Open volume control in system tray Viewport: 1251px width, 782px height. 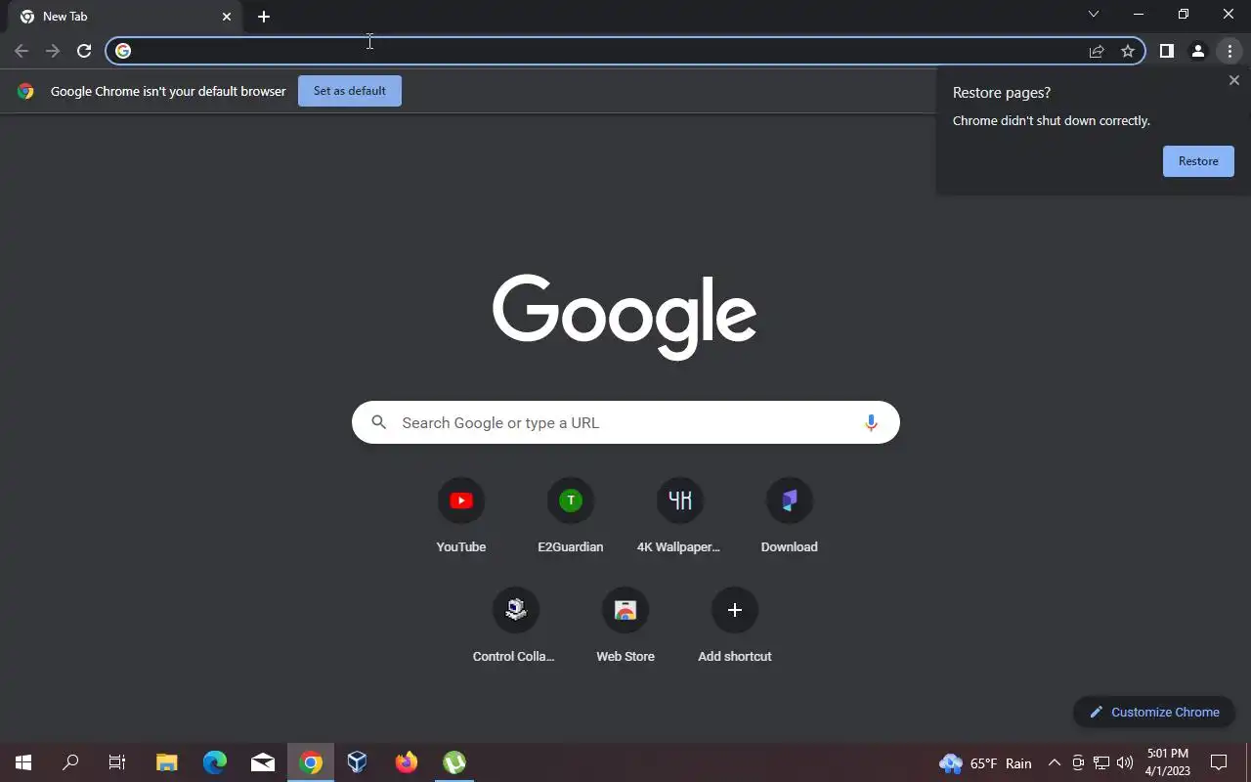1125,763
